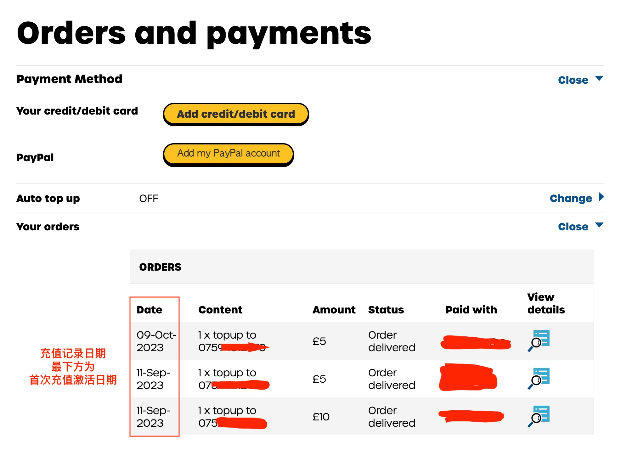Click Add my PayPal account button
Image resolution: width=632 pixels, height=450 pixels.
[x=228, y=154]
